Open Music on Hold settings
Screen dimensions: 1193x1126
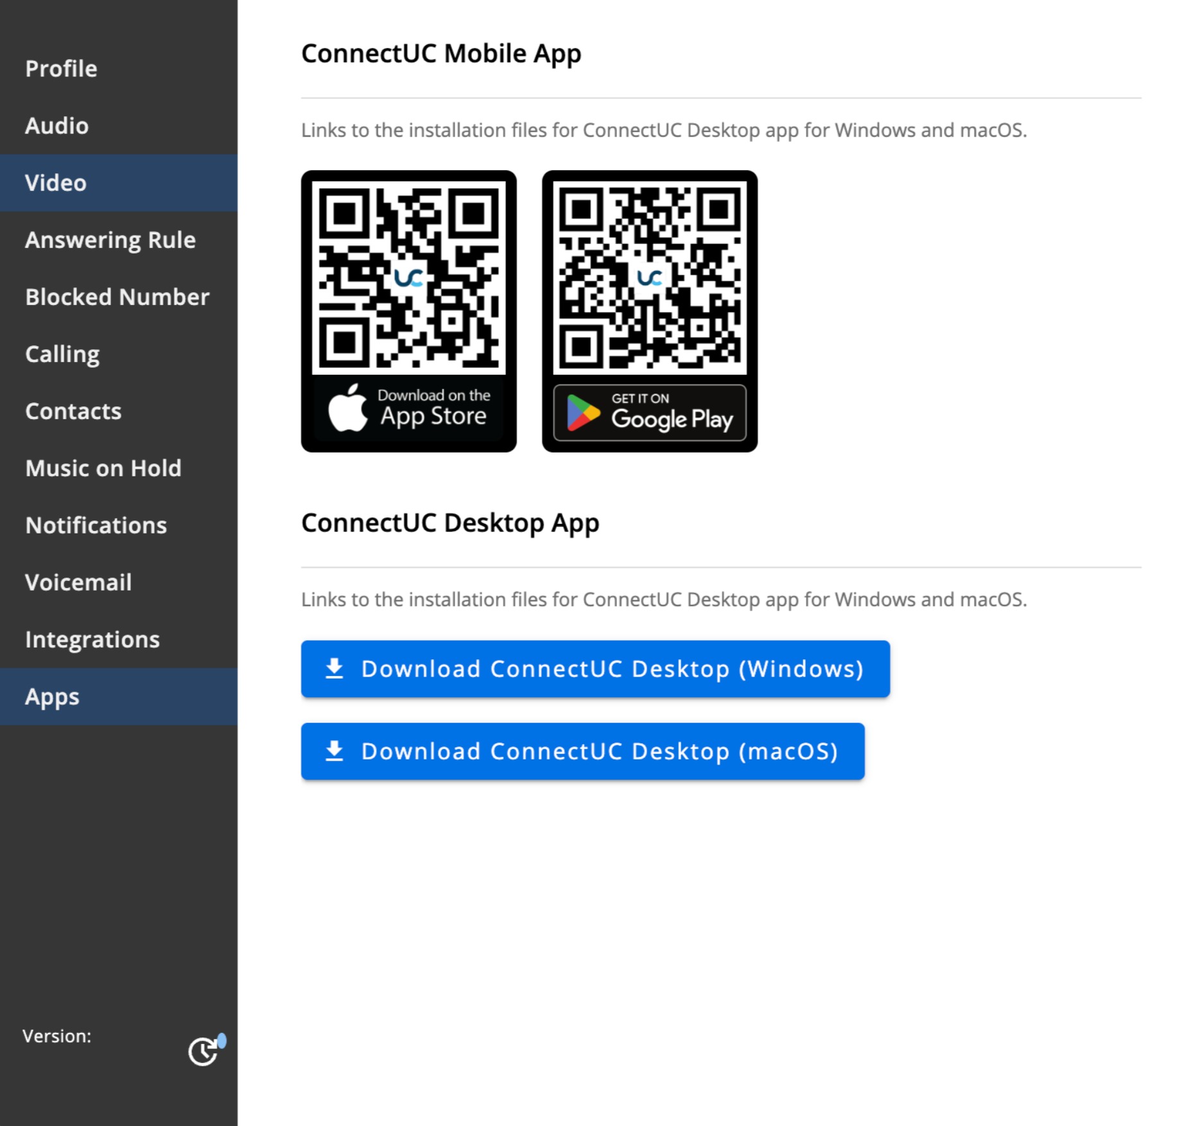(x=119, y=469)
